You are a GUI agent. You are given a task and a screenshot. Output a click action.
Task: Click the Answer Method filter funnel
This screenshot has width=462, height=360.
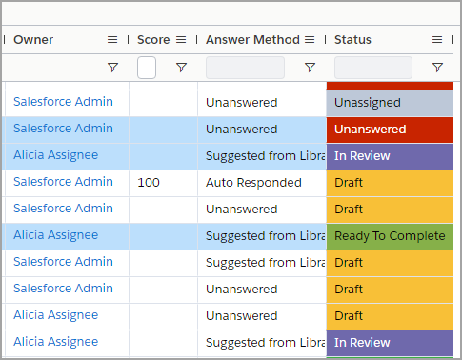coord(310,68)
